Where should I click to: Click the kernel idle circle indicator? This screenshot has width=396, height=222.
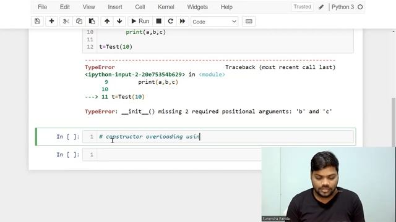(x=360, y=7)
